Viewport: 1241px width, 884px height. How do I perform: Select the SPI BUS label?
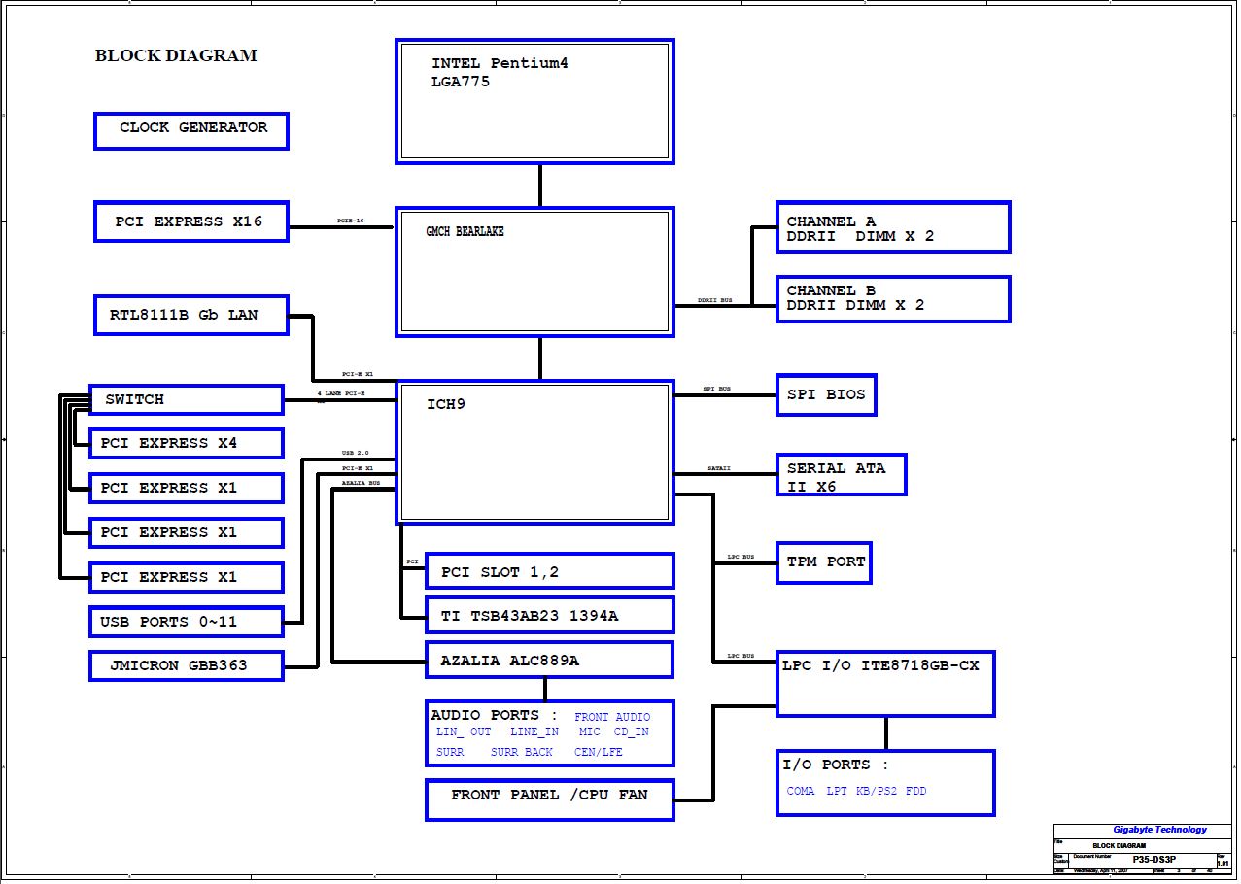(717, 389)
